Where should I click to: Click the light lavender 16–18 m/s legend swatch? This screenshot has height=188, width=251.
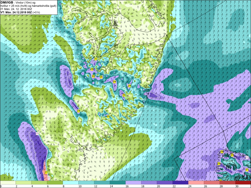click(x=133, y=182)
